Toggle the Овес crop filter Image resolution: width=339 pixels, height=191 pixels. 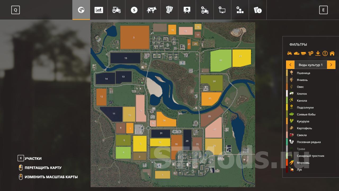pos(311,87)
